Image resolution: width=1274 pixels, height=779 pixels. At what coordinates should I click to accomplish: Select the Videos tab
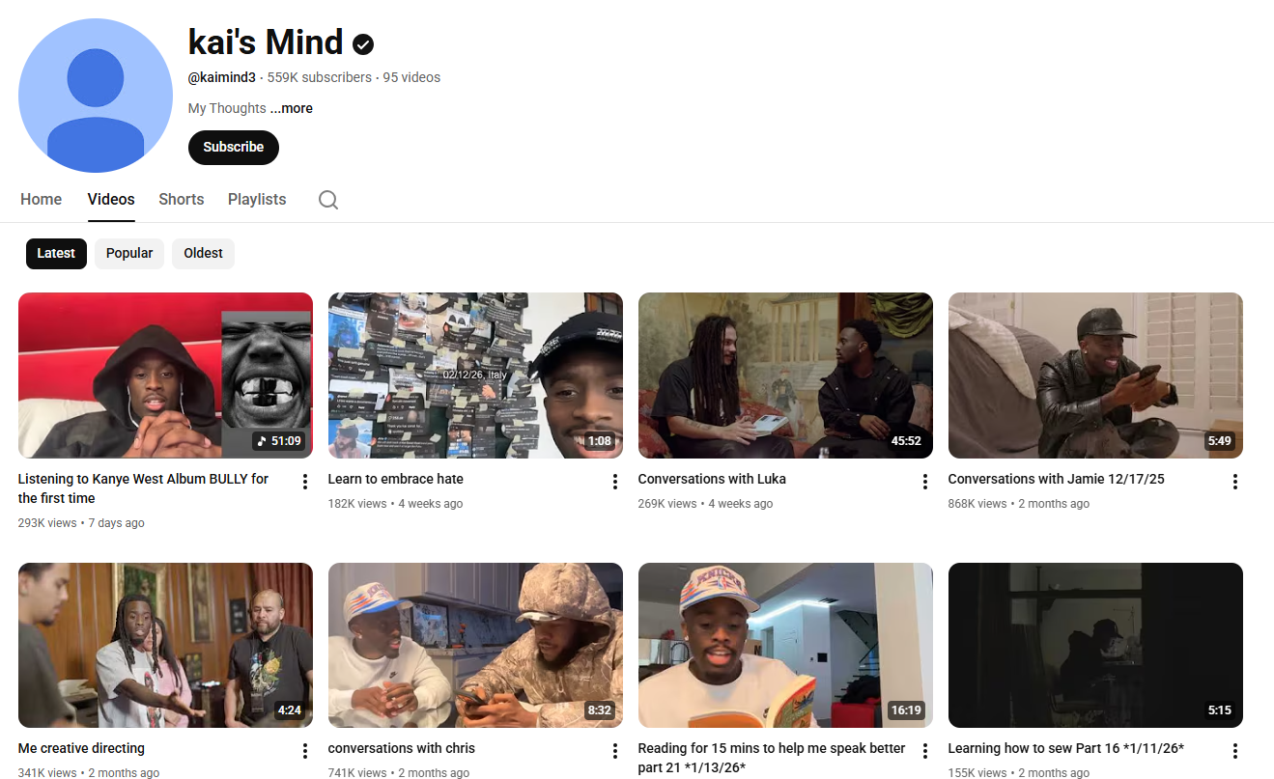click(111, 200)
